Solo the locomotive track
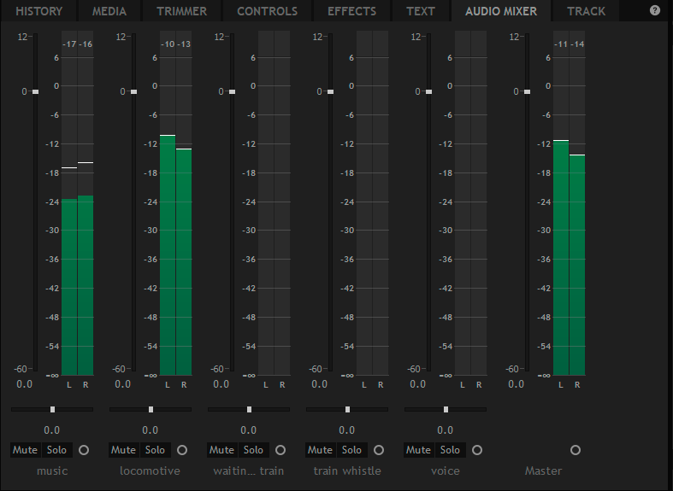Viewport: 673px width, 491px height. (x=155, y=450)
